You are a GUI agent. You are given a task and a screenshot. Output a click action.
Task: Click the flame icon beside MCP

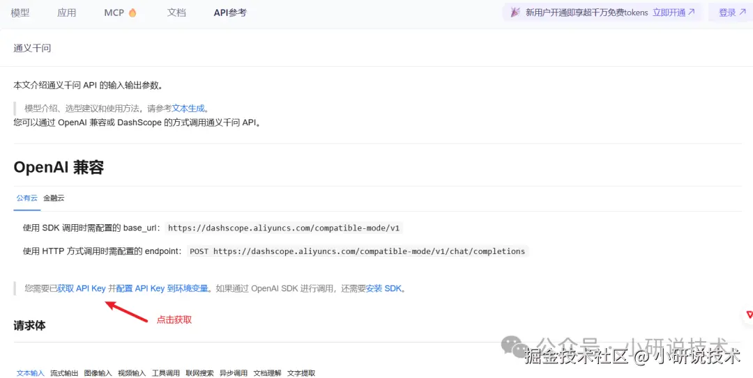point(132,13)
